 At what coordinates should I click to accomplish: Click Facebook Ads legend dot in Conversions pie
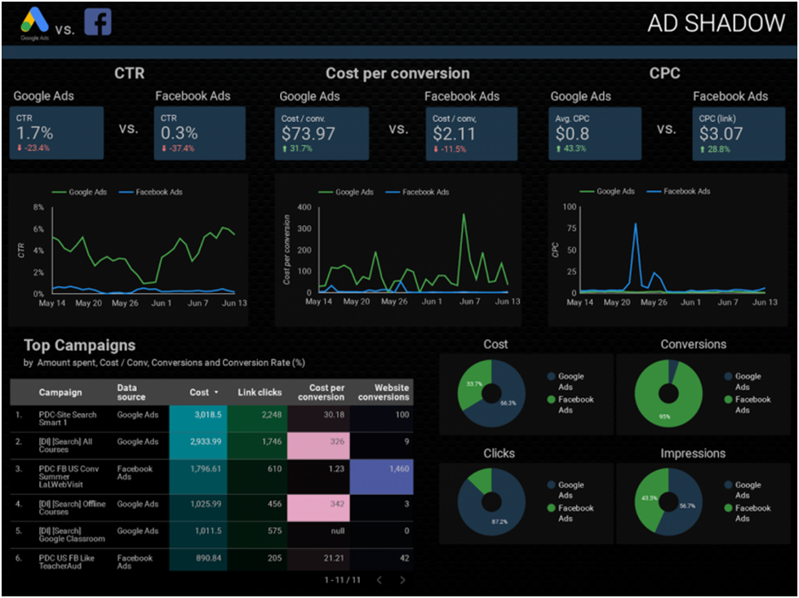tap(728, 399)
